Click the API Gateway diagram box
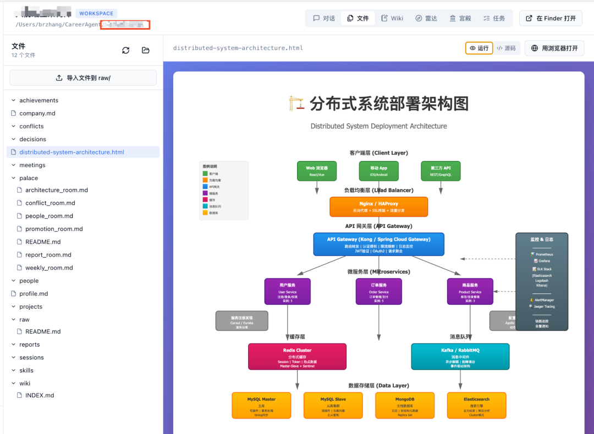Image resolution: width=594 pixels, height=434 pixels. [379, 244]
